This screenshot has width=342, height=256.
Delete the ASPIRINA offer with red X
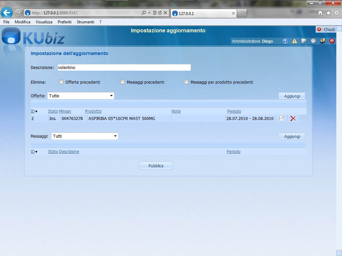tap(293, 119)
